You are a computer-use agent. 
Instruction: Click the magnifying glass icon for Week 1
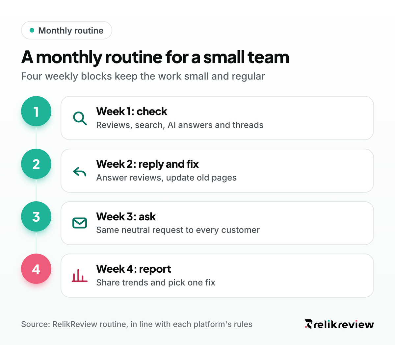tap(80, 118)
